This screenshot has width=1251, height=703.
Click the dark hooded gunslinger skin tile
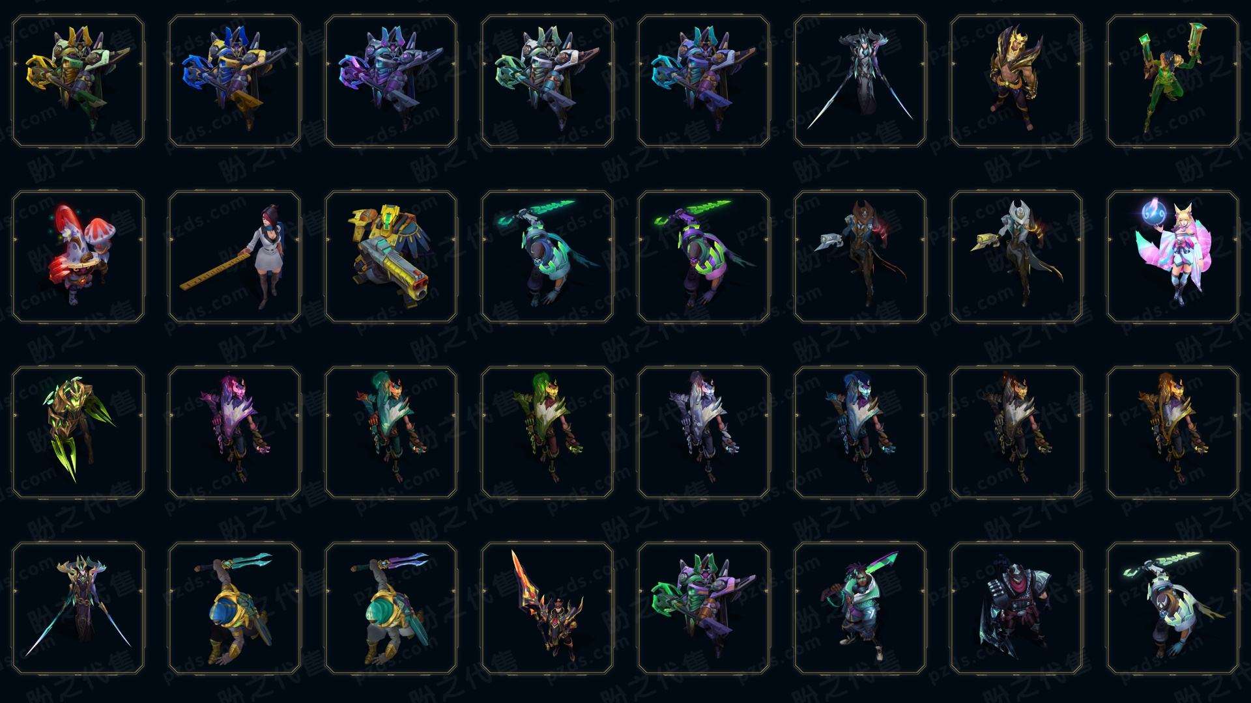[1016, 608]
